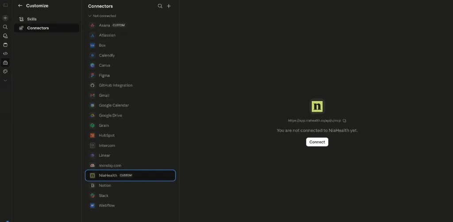Select the Figma connector
The image size is (453, 222).
[131, 75]
